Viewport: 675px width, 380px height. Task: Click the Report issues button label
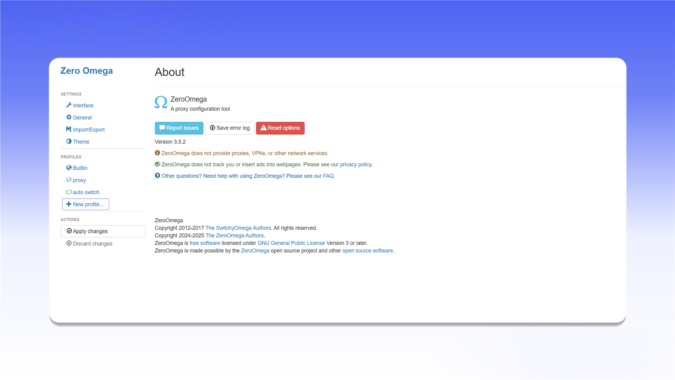182,128
